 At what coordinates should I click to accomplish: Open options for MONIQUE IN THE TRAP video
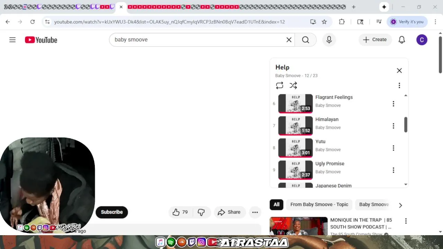(x=406, y=221)
